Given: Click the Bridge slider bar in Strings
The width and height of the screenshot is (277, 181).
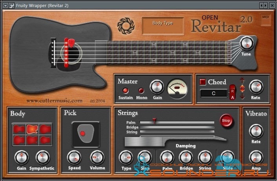Looking at the screenshot, I should (x=177, y=127).
